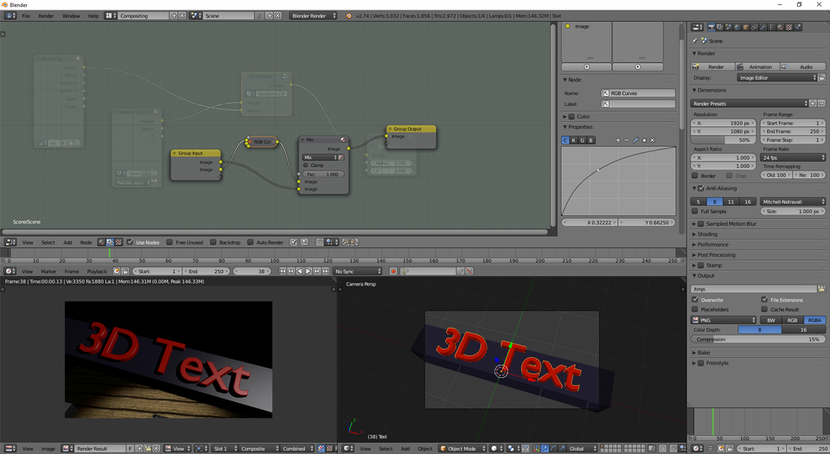Open the Node menu in node editor header
This screenshot has width=830, height=454.
(86, 242)
